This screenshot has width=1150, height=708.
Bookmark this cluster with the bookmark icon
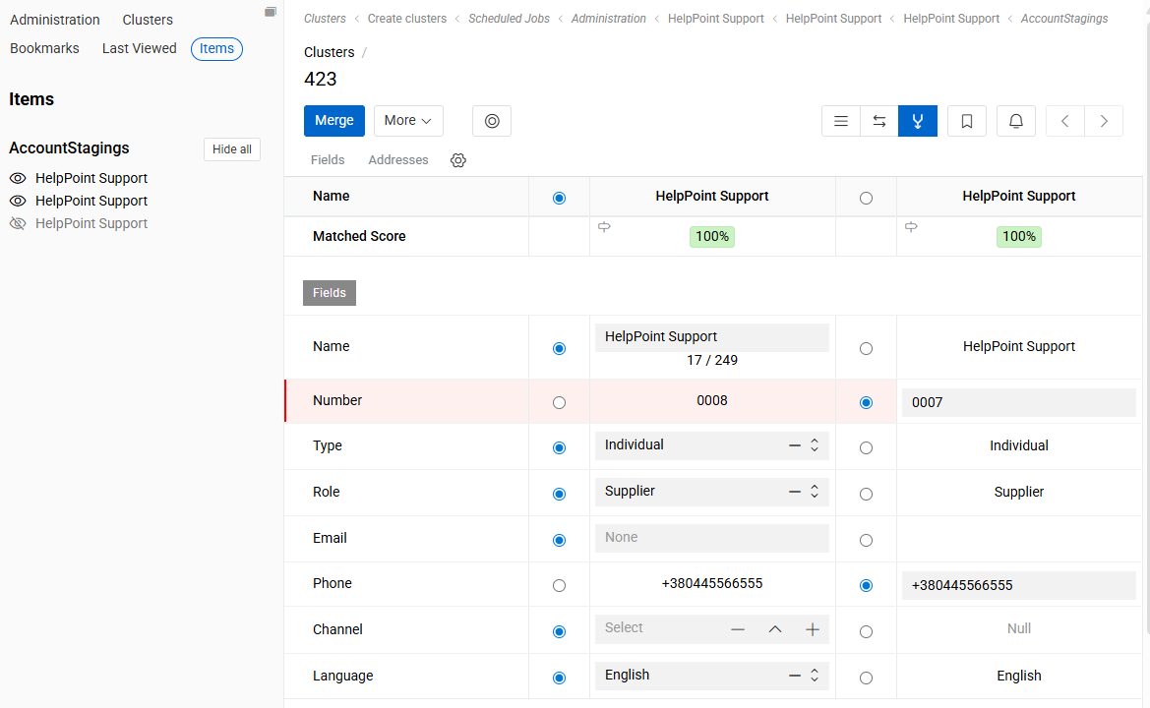coord(967,121)
